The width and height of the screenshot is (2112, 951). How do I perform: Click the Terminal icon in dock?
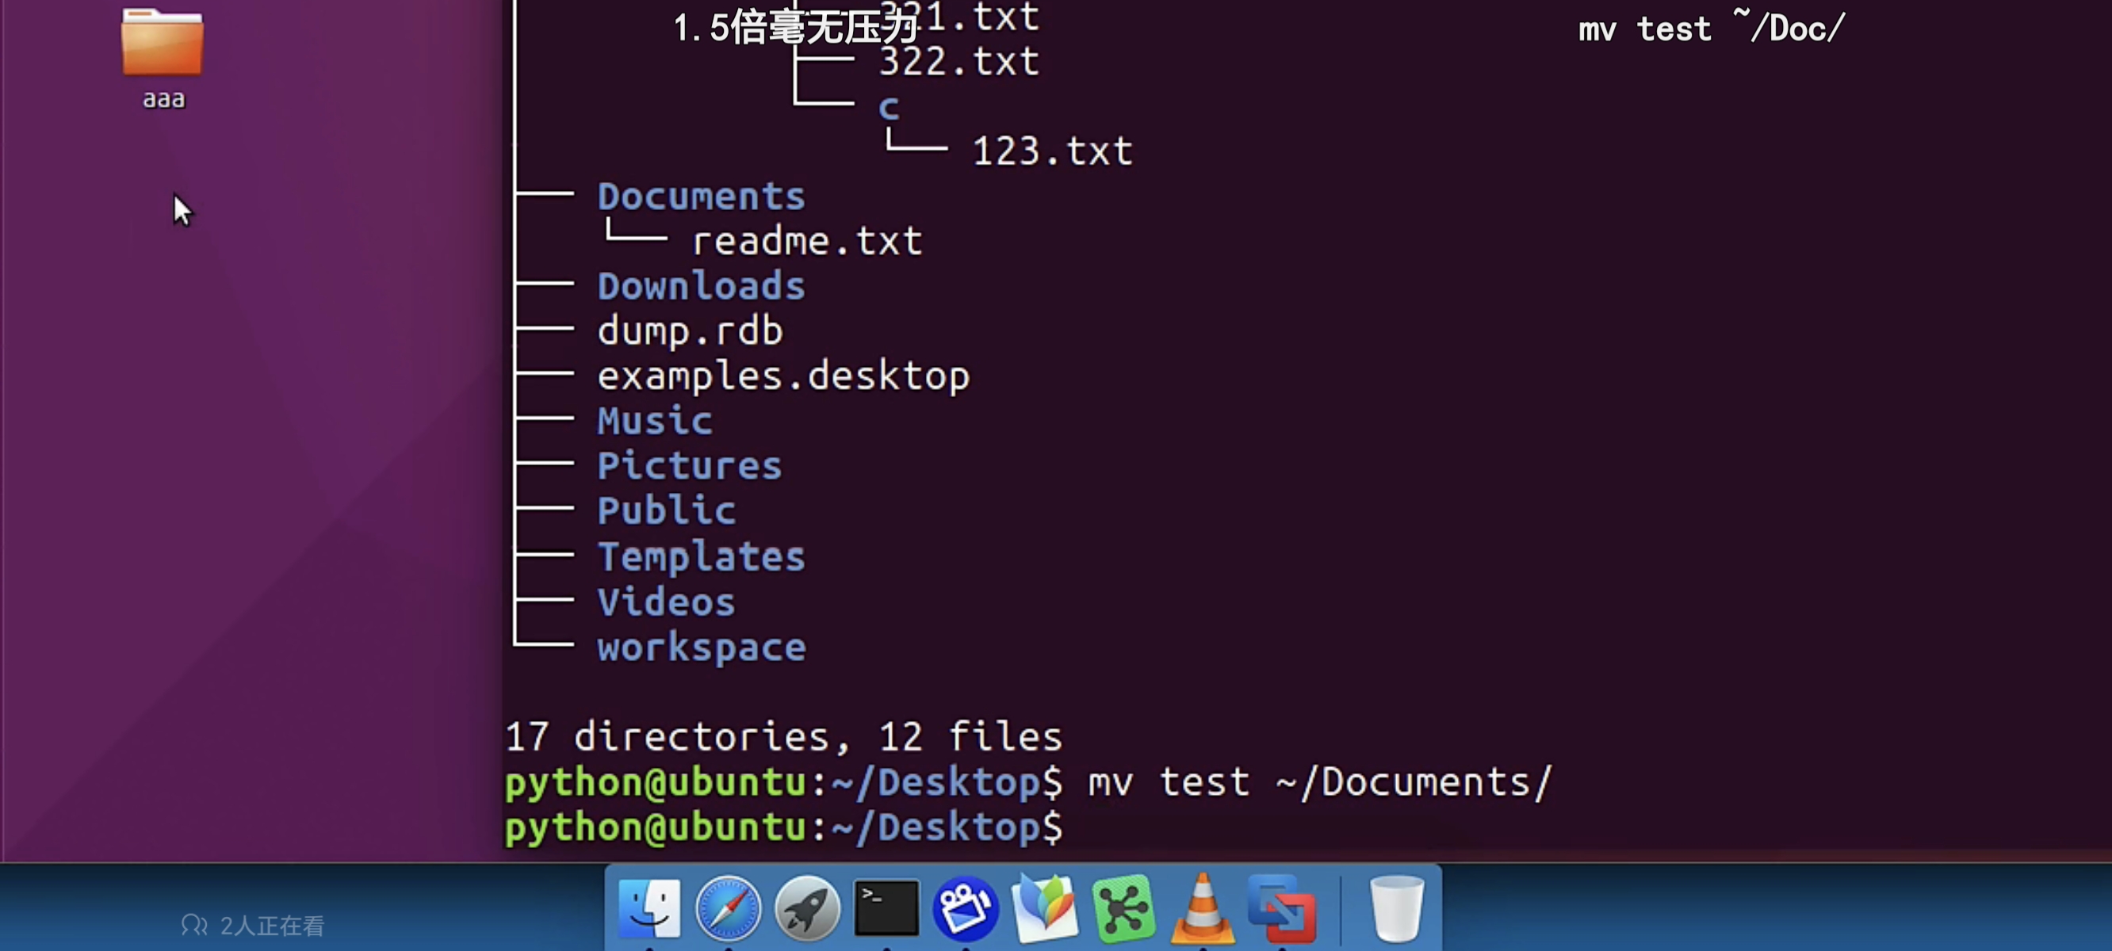coord(886,907)
